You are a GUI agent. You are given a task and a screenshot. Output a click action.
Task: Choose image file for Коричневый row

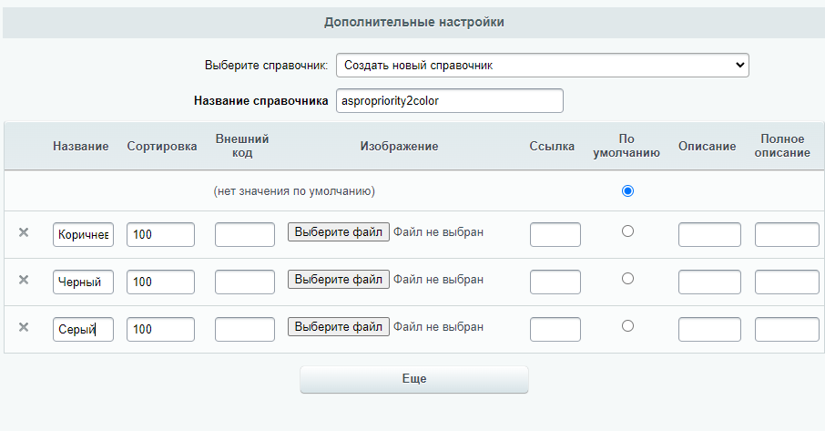pos(339,232)
